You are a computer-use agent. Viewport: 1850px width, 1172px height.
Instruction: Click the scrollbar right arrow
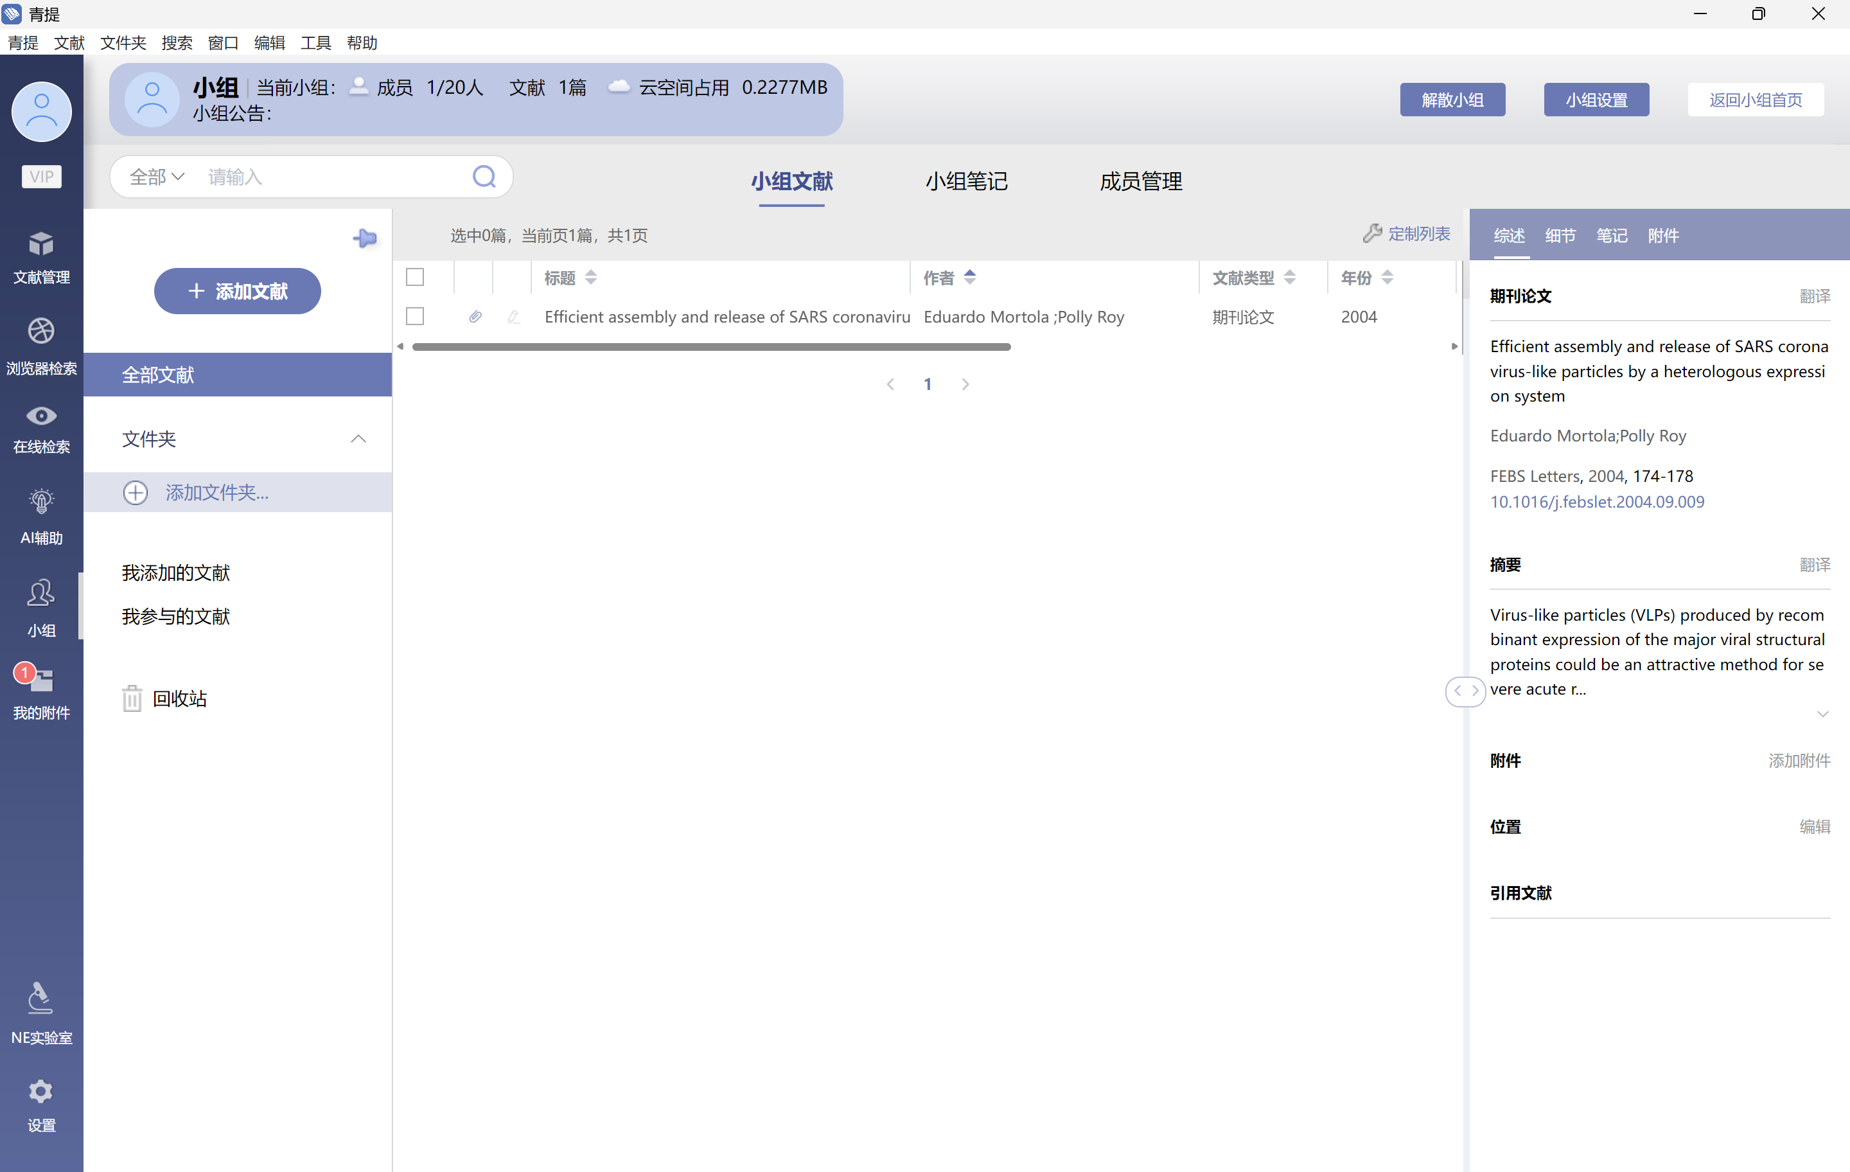pos(1454,346)
